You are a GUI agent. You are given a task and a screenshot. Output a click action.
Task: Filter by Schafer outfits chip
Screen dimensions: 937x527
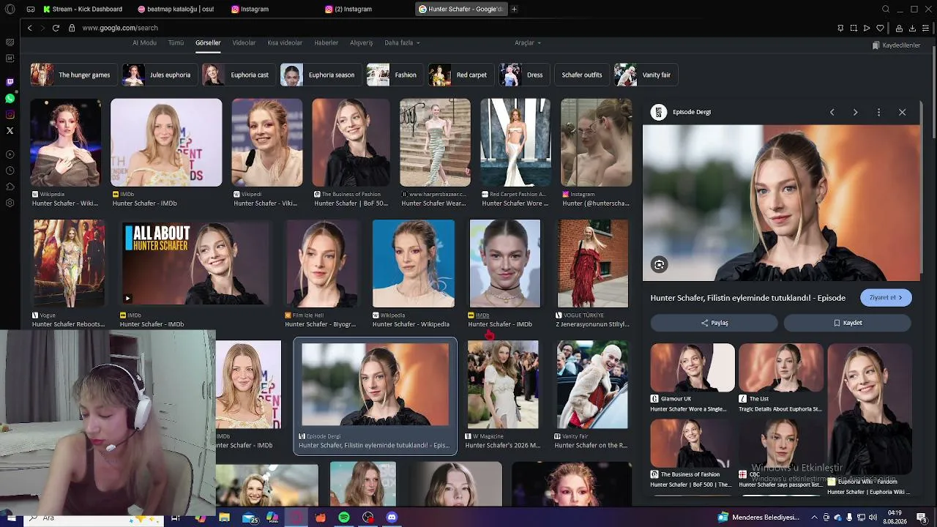[581, 75]
